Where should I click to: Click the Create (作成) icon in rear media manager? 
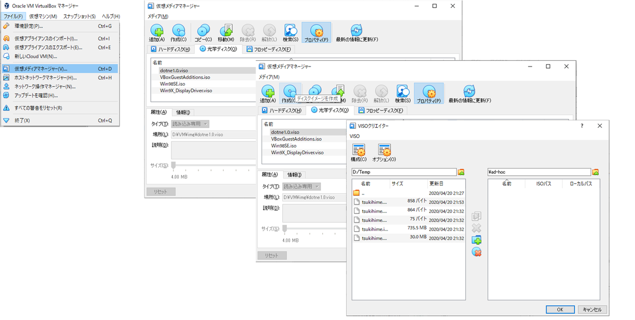click(x=179, y=31)
